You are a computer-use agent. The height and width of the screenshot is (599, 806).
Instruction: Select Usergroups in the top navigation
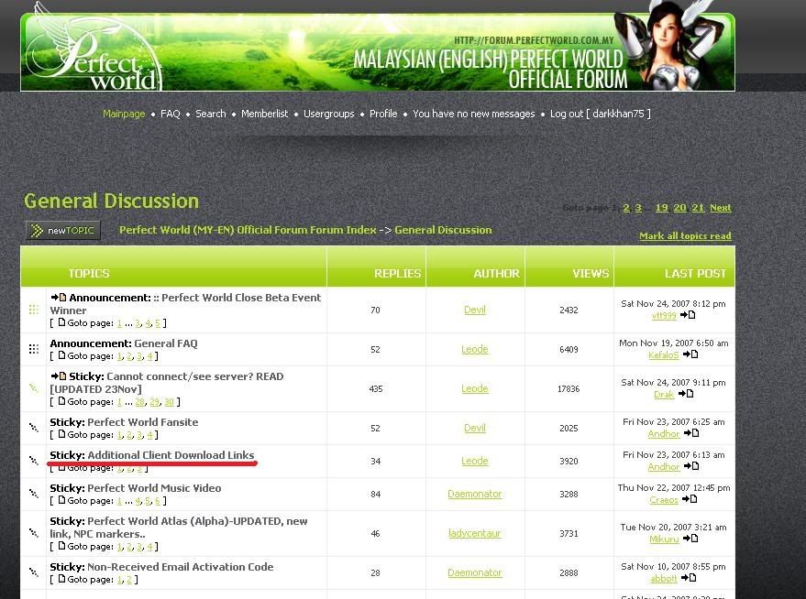328,114
